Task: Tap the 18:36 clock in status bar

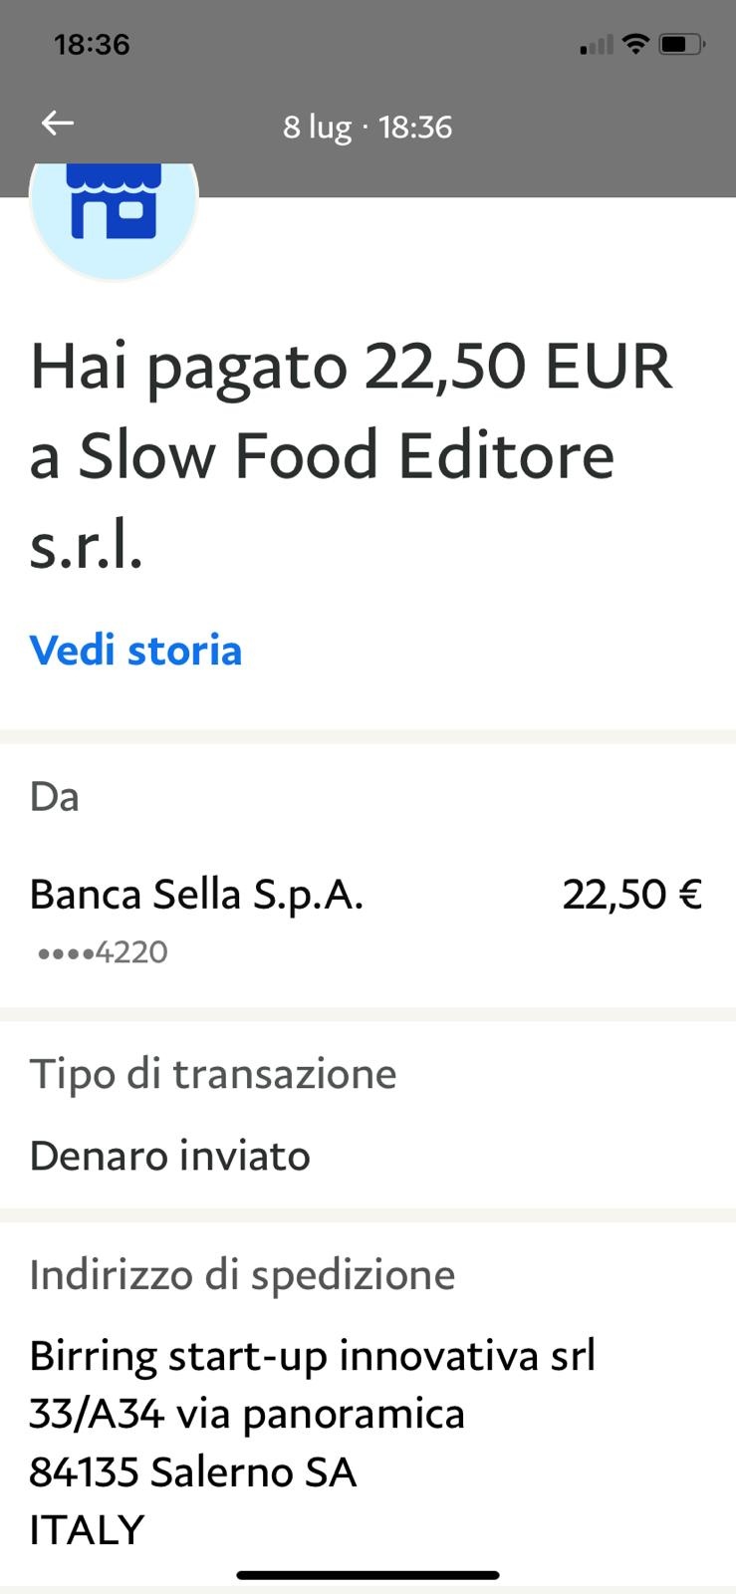Action: pyautogui.click(x=92, y=45)
